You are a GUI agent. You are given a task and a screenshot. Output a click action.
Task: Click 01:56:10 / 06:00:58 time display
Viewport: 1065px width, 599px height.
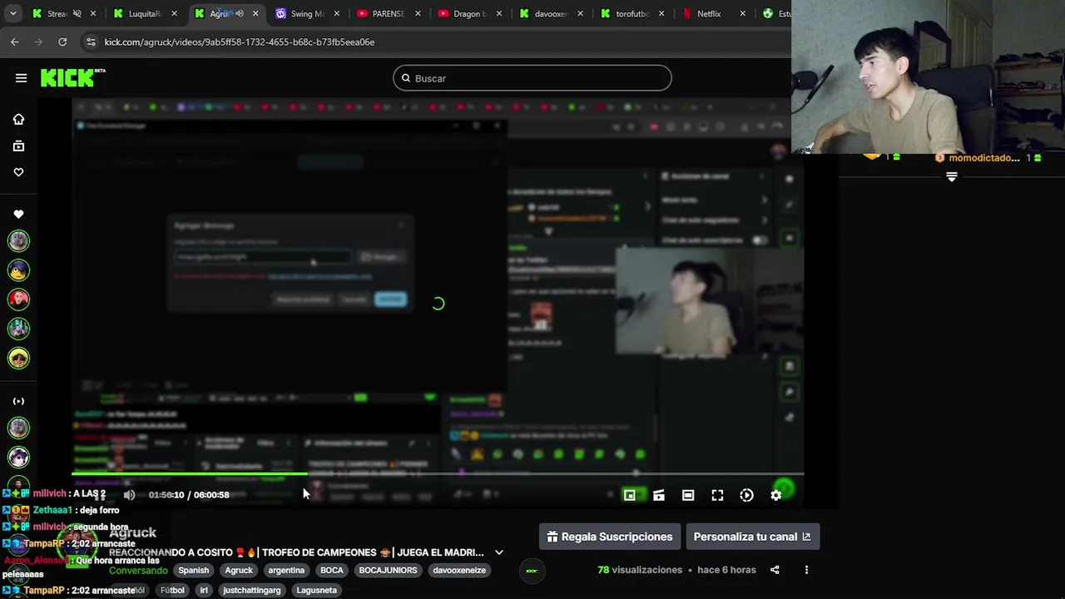pyautogui.click(x=189, y=495)
